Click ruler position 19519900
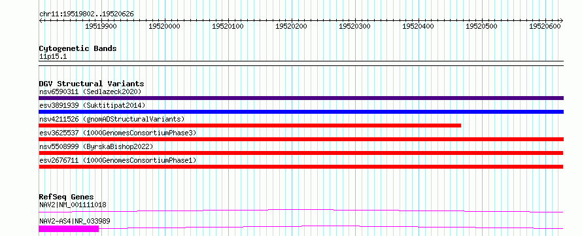Screen dimensions: 582x236 (x=101, y=26)
